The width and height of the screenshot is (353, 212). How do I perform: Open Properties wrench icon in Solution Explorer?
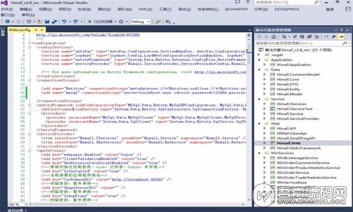(x=334, y=37)
